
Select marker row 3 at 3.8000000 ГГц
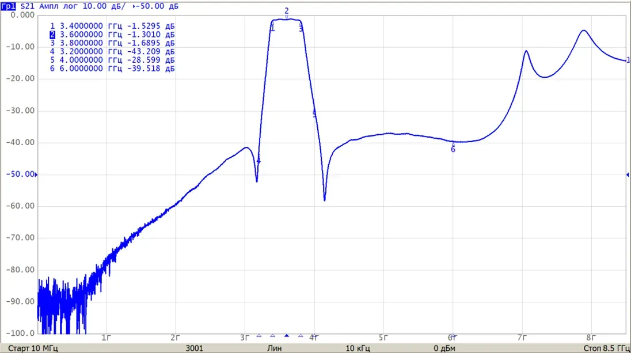(x=112, y=43)
